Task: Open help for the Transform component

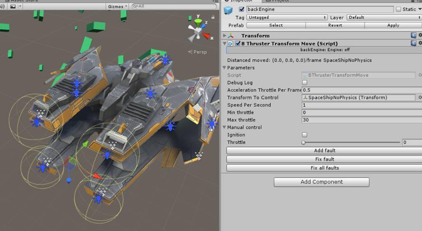Action: pos(413,35)
